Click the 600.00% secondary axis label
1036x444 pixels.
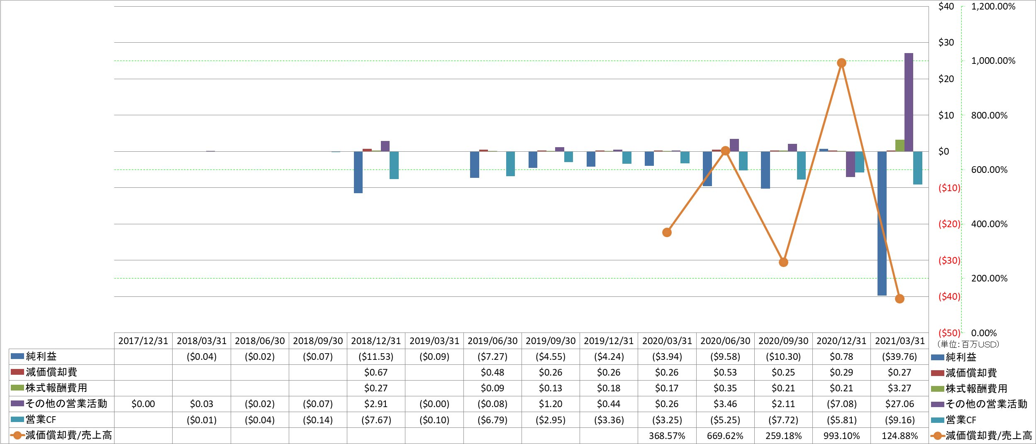coord(989,170)
